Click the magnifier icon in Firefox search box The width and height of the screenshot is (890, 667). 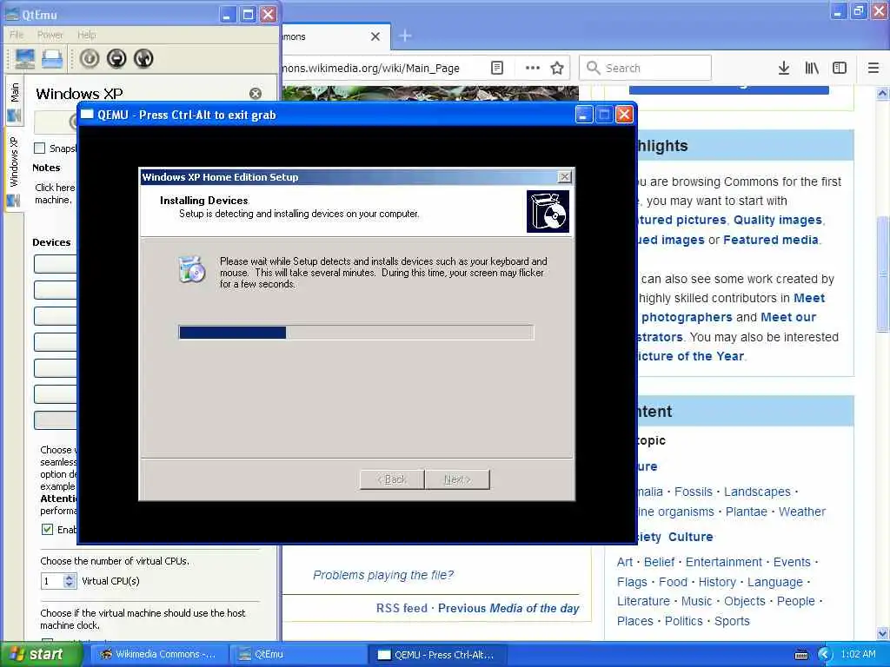593,68
